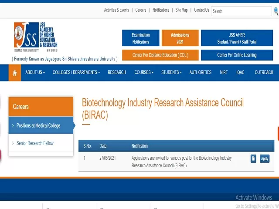The height and width of the screenshot is (209, 279).
Task: Expand the Students dropdown menu
Action: point(171,72)
